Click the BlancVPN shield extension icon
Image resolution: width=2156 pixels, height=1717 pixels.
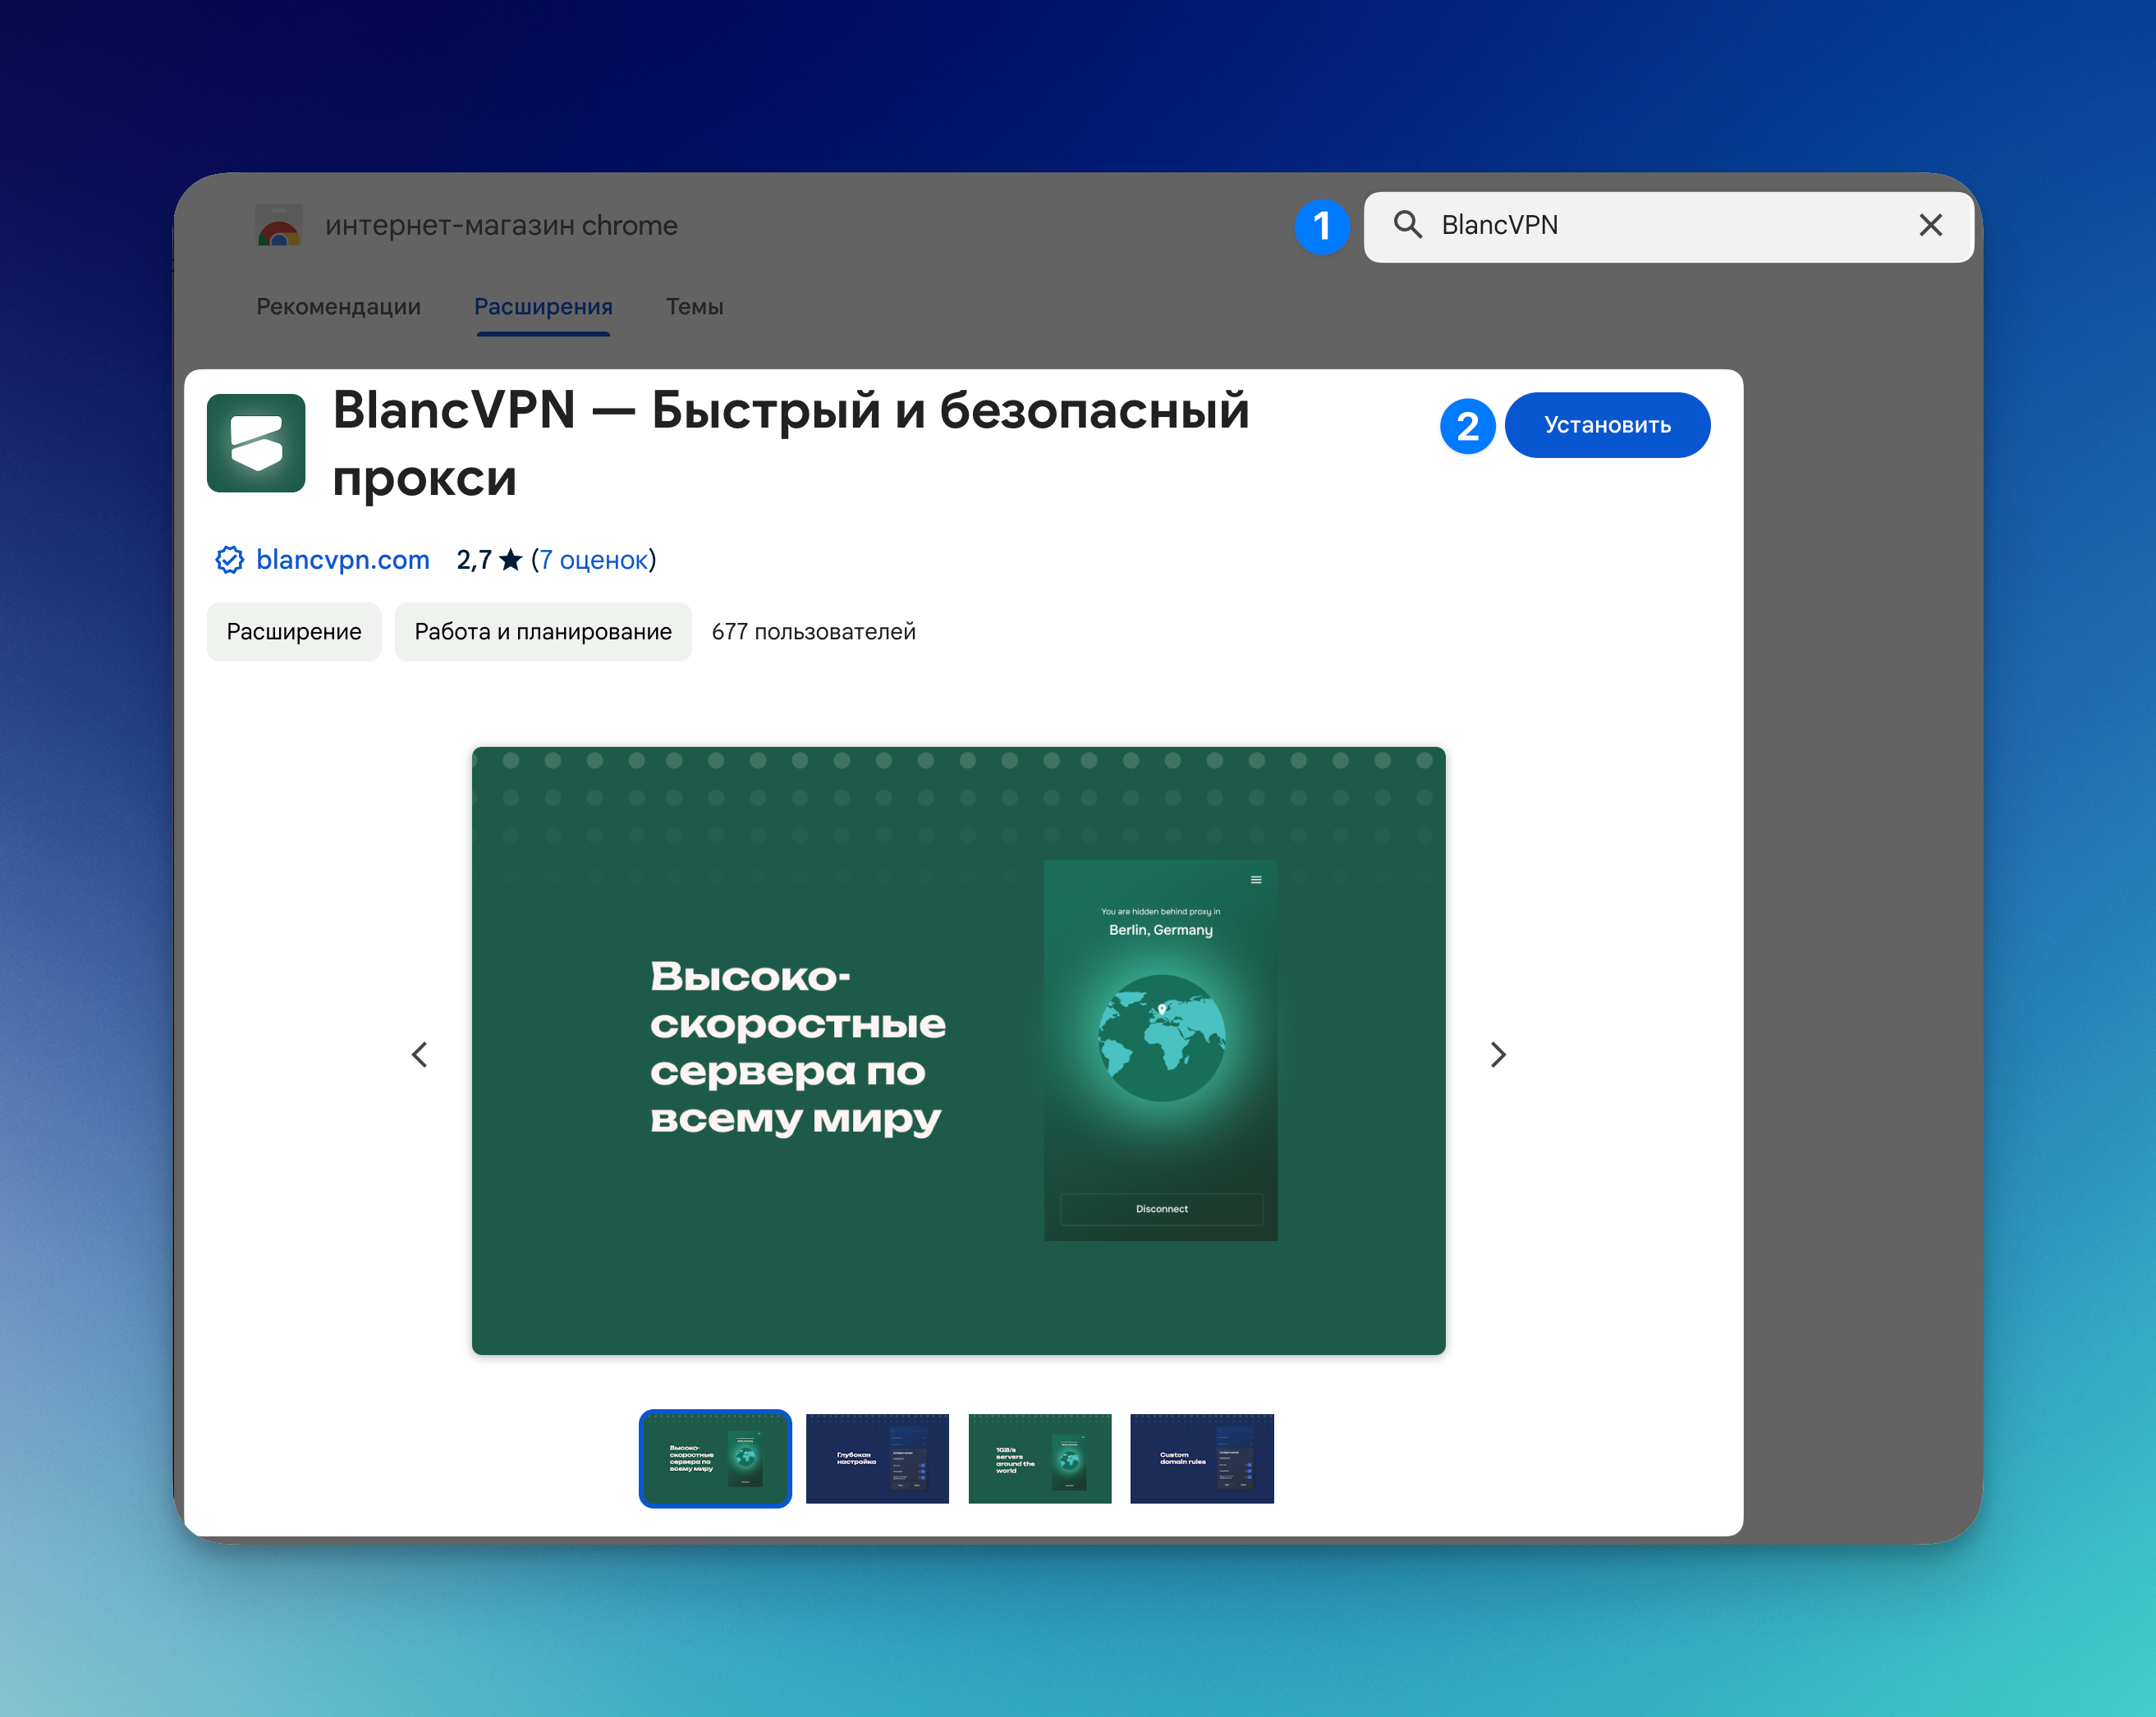256,442
